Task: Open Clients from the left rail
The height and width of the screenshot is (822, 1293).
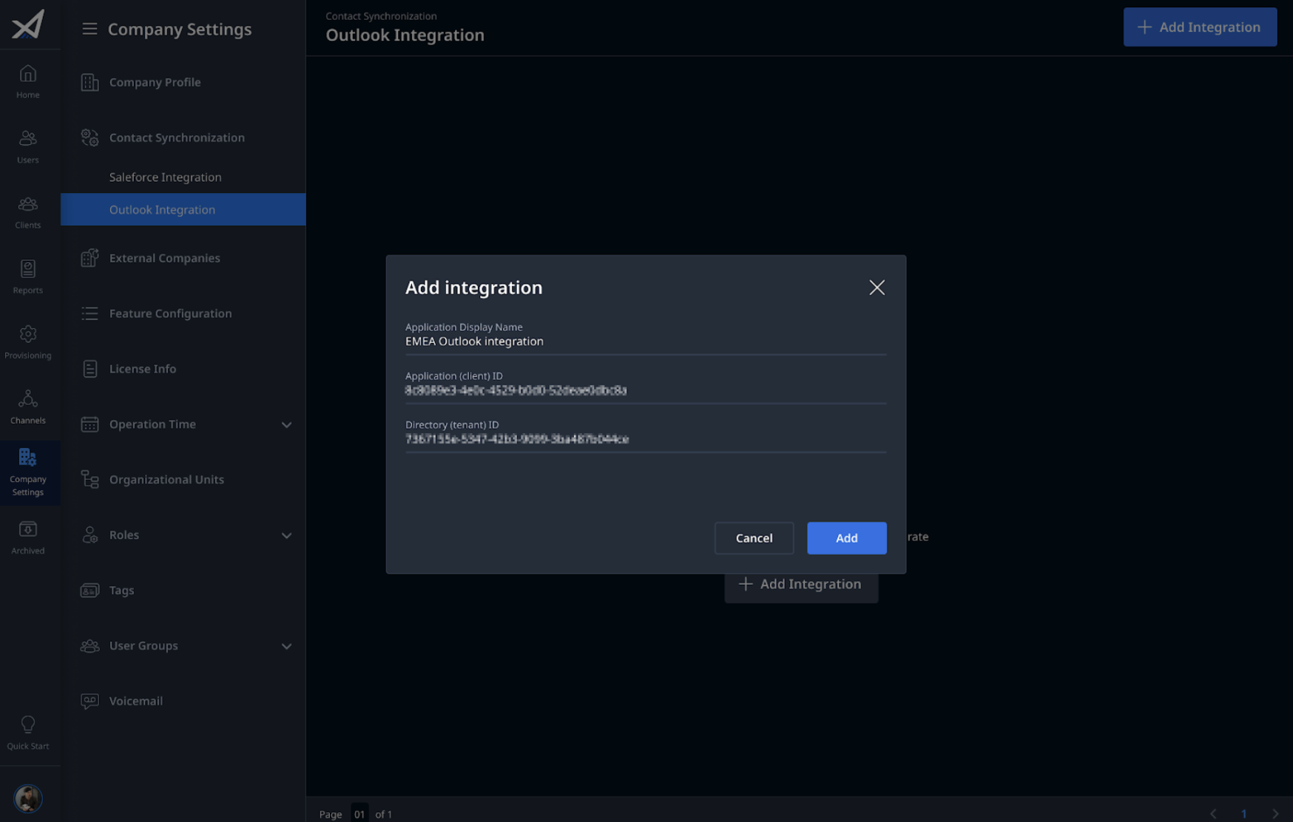Action: [x=28, y=211]
